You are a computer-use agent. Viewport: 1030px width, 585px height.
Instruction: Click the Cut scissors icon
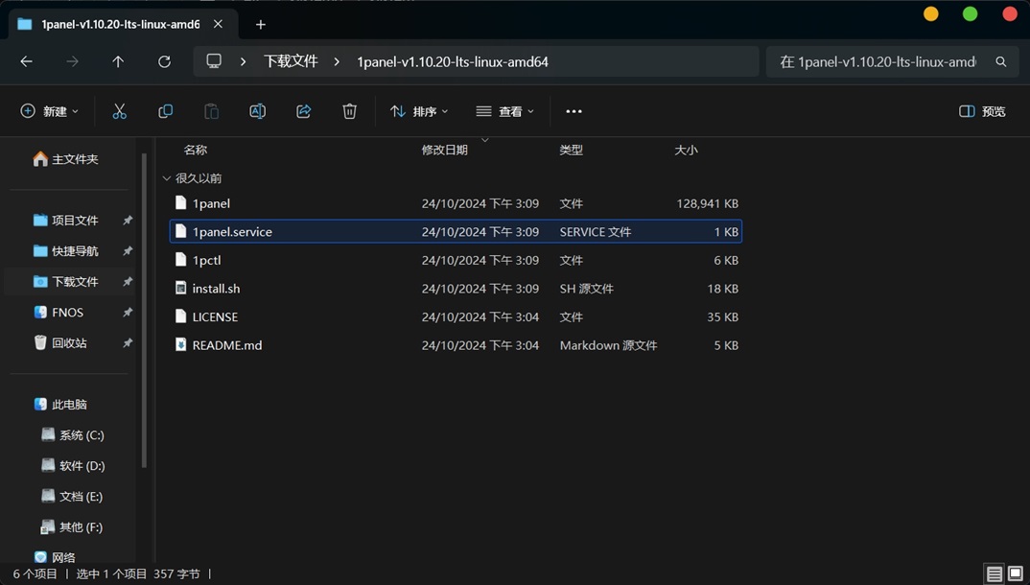[120, 111]
